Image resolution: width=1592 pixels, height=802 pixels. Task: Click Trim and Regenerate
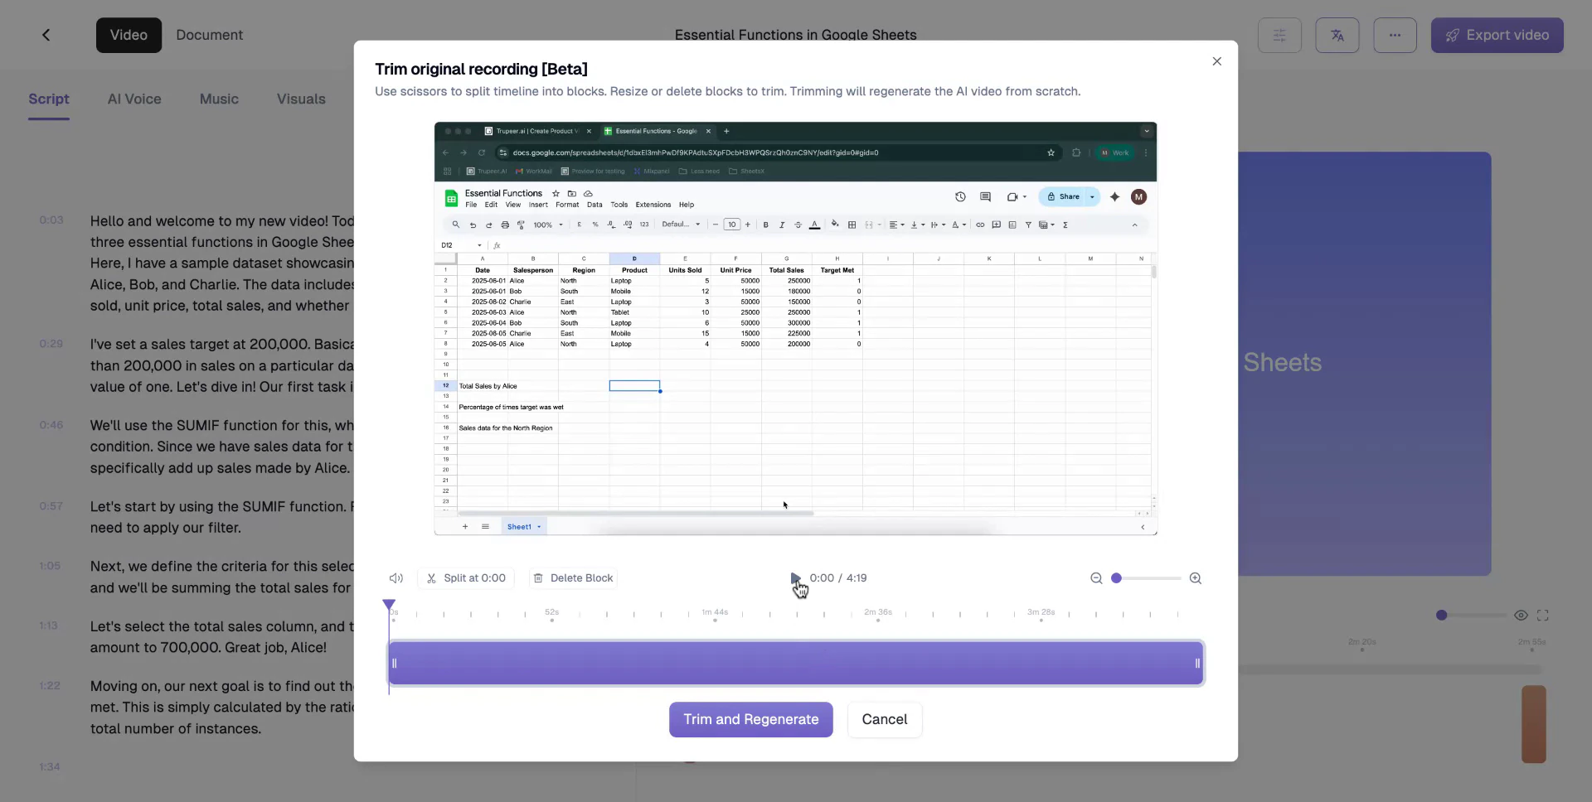[750, 719]
